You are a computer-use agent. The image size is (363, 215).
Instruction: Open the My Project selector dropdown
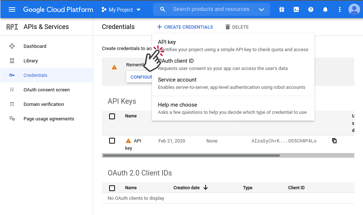point(121,10)
